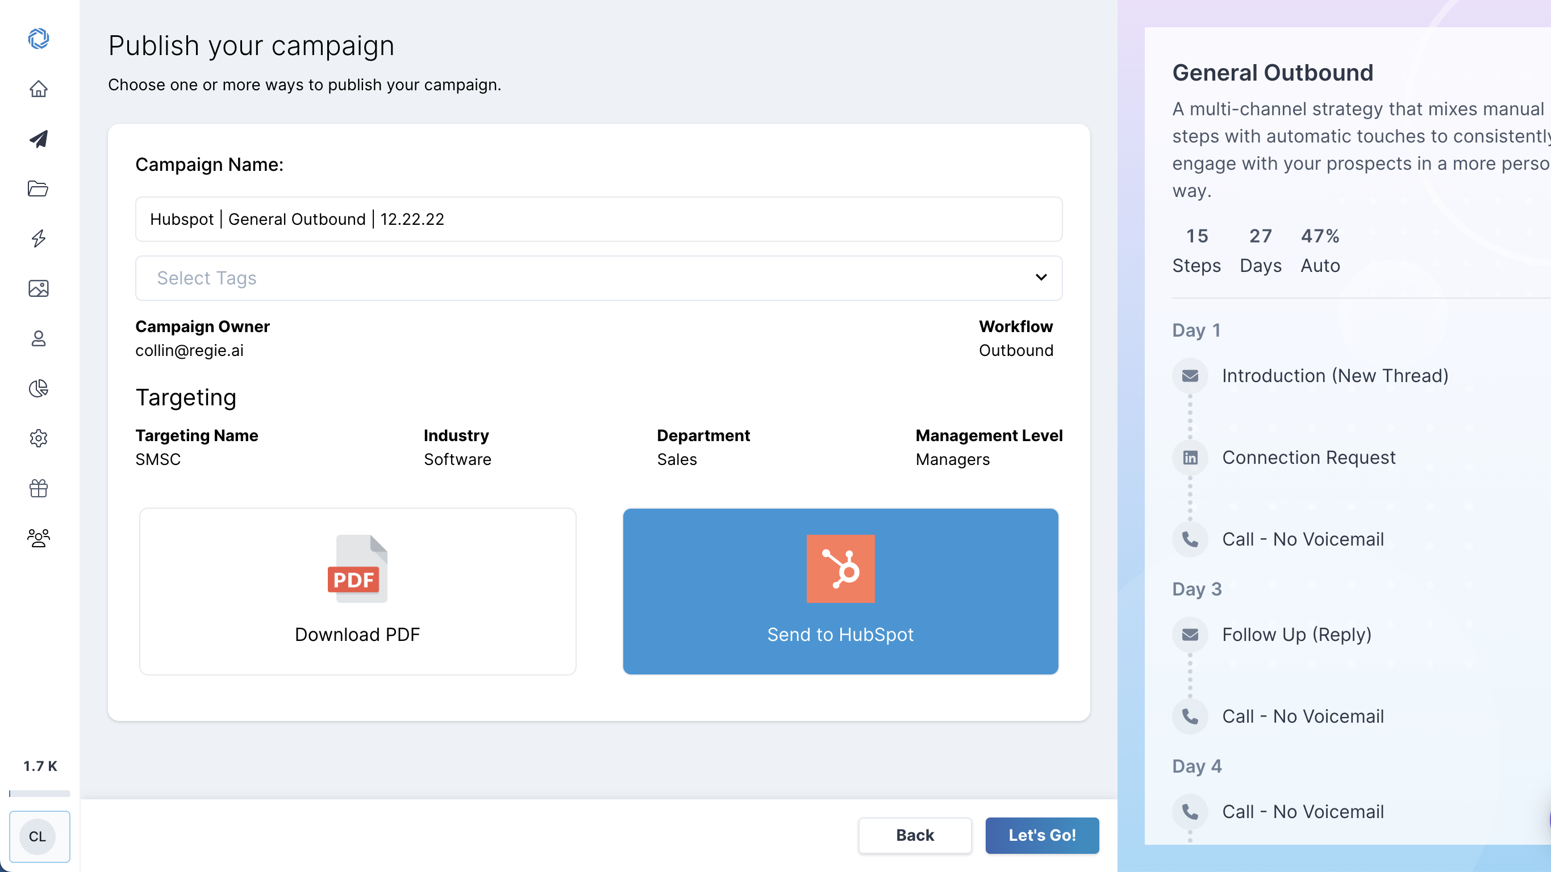
Task: Click the LinkedIn icon on Connection Request step
Action: [1190, 457]
